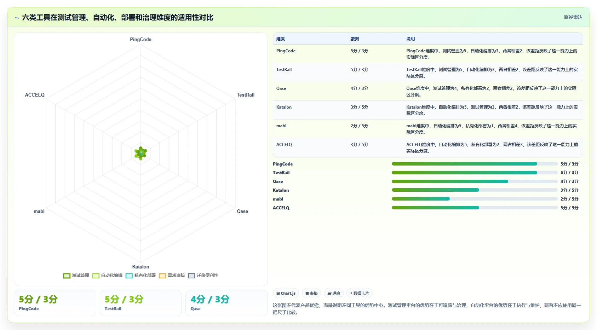
Task: Click the PingCode description beginning PingCode维度中
Action: [x=492, y=54]
